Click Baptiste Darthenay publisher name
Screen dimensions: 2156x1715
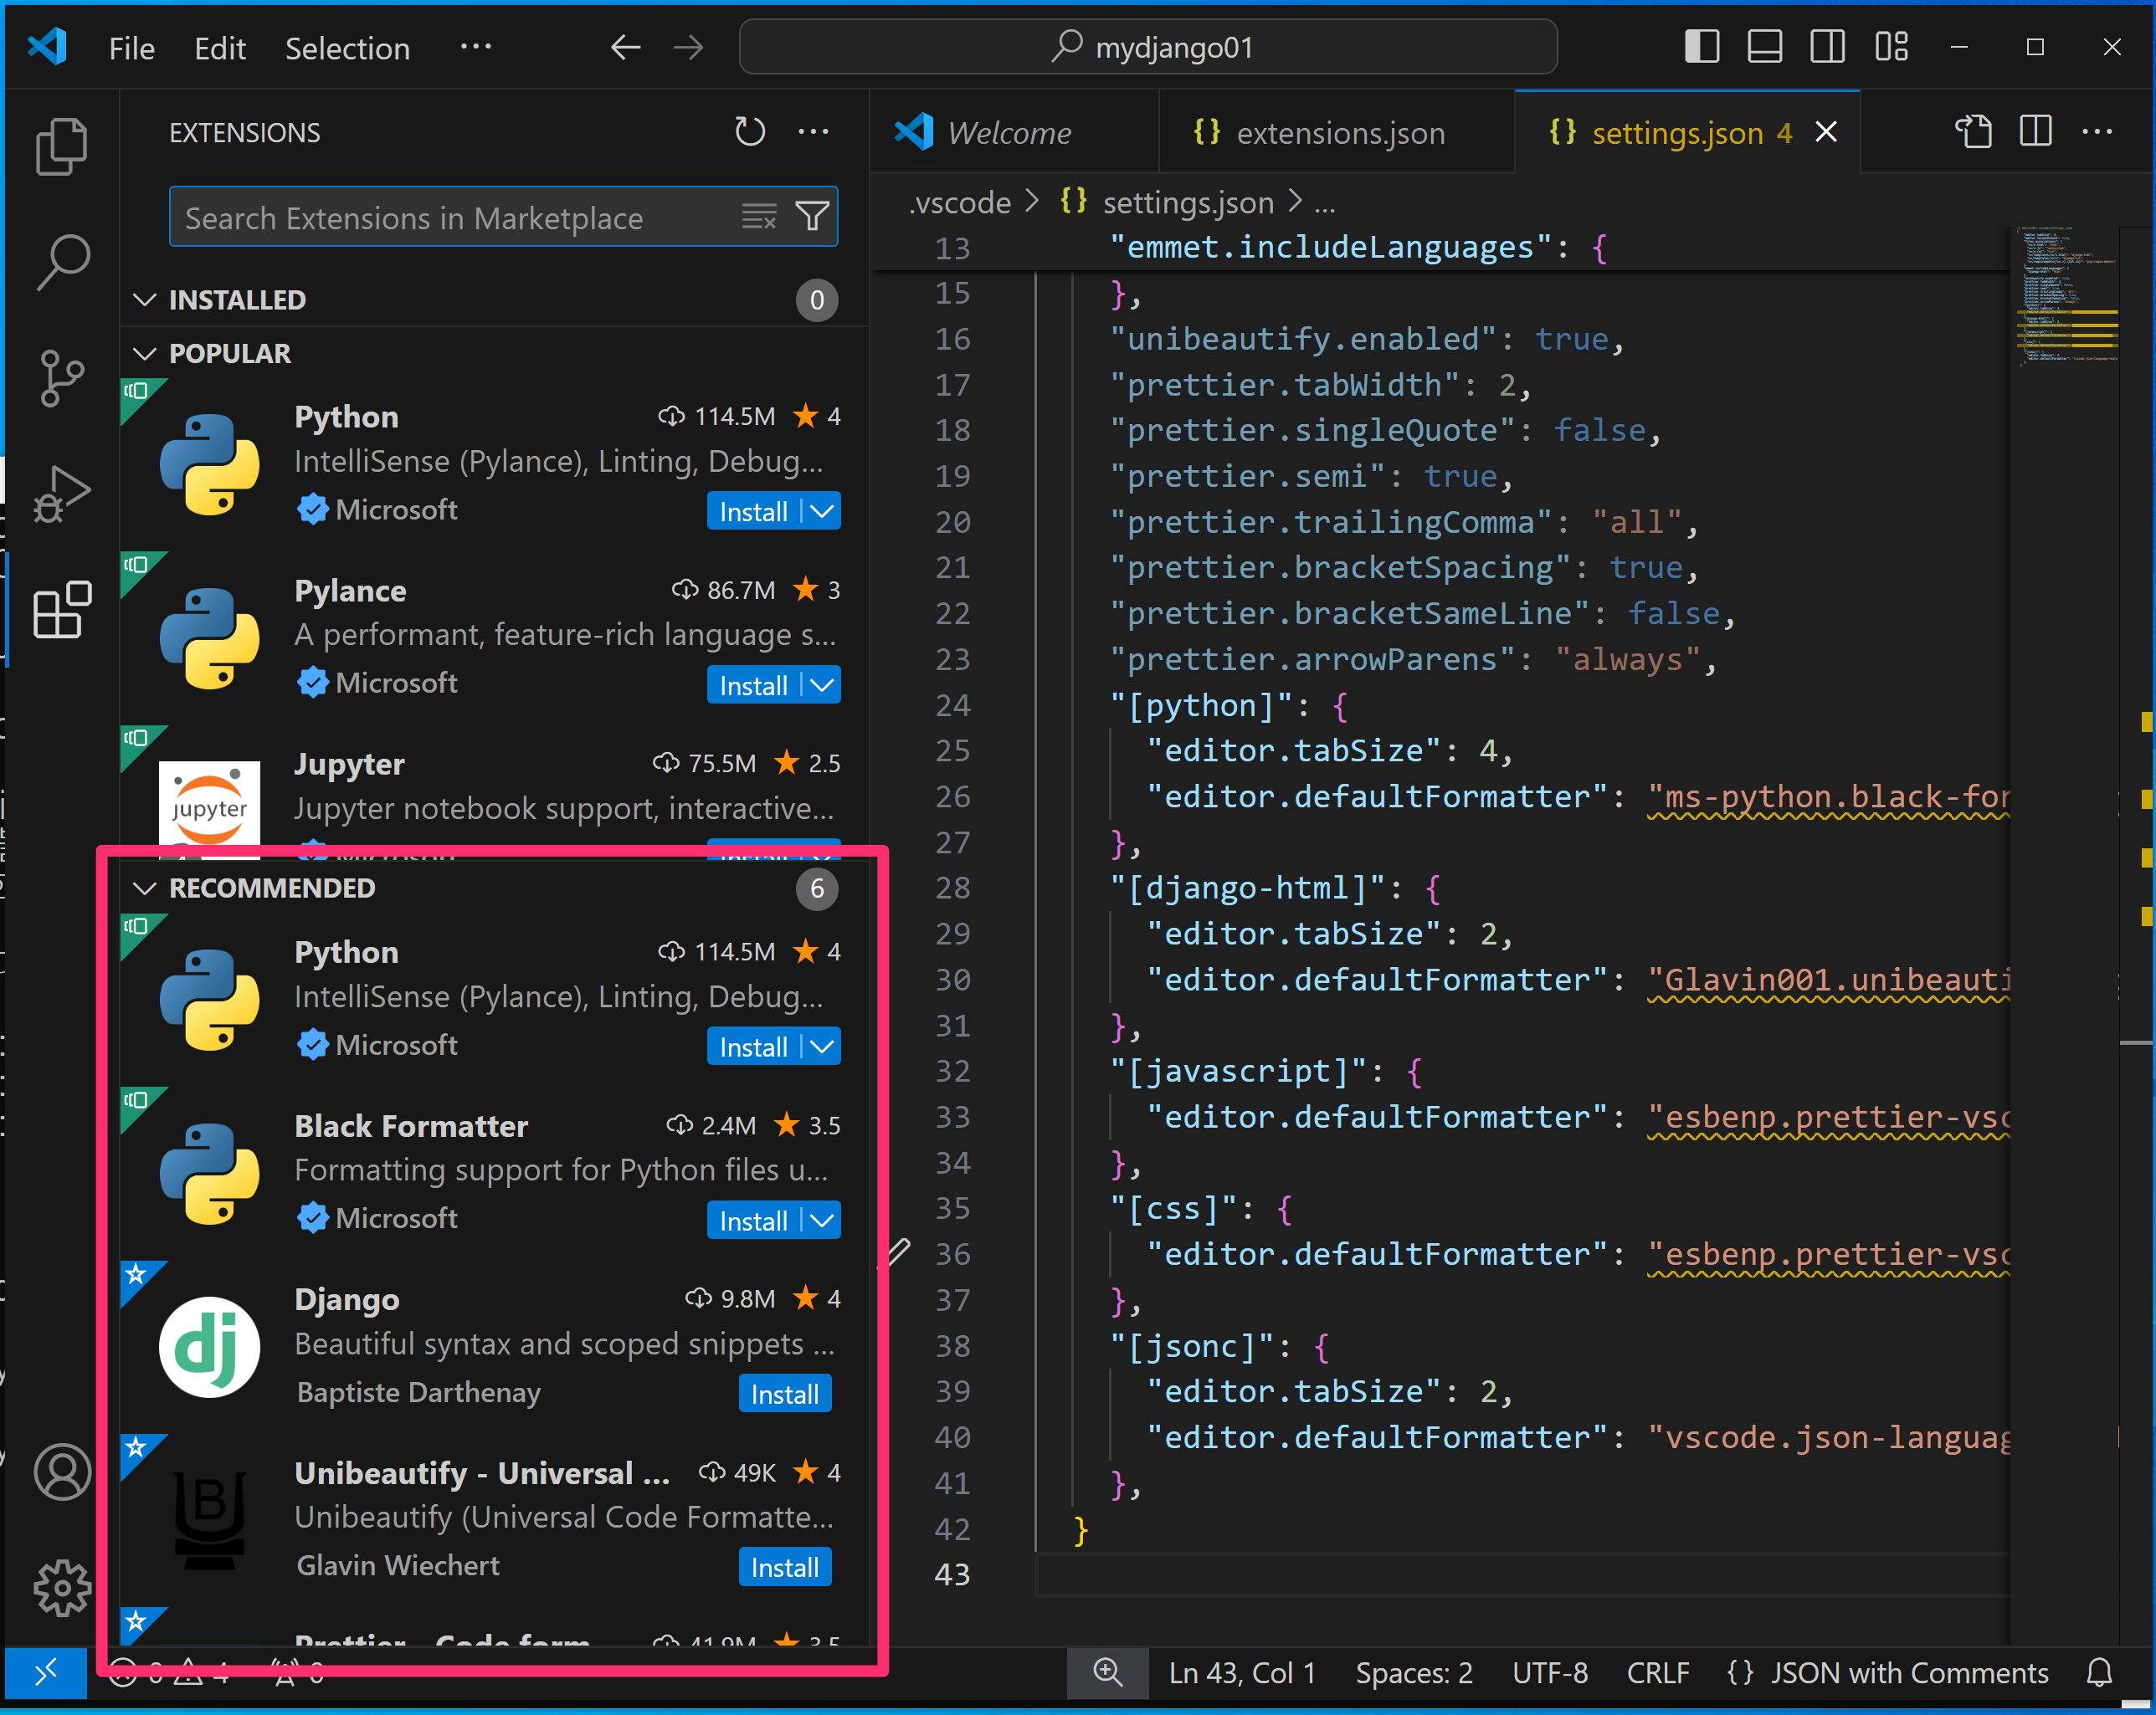coord(418,1392)
